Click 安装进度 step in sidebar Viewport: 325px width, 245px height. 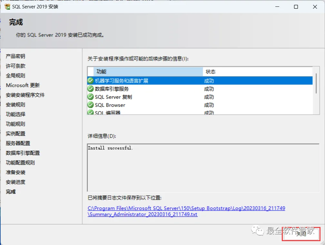point(15,182)
